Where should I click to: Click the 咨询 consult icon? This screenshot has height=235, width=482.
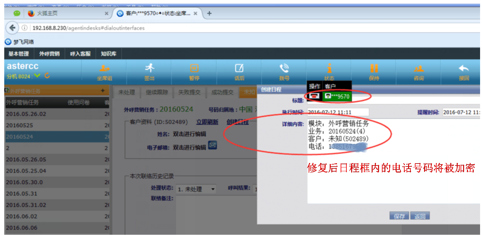pos(419,68)
